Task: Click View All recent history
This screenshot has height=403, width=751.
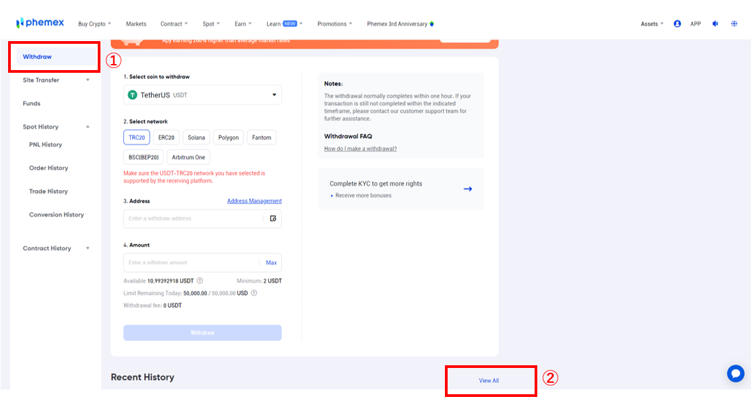Action: (489, 381)
